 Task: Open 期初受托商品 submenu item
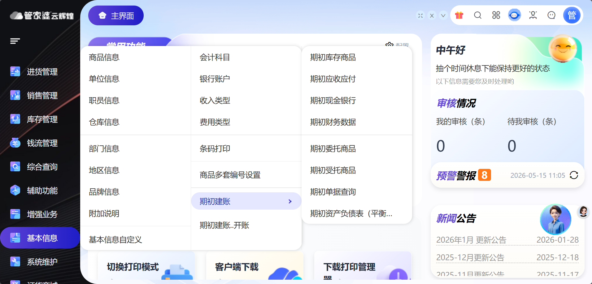coord(333,170)
